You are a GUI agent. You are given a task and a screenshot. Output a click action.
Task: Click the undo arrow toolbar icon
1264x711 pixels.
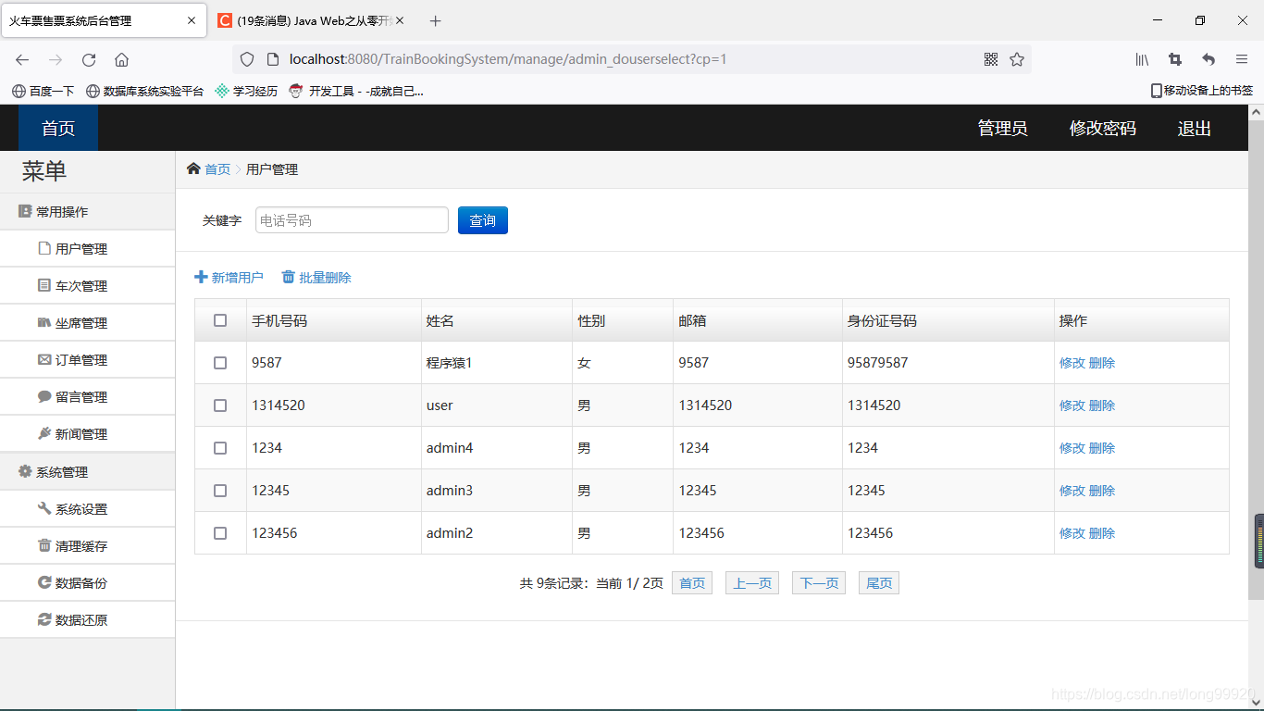pos(1208,59)
